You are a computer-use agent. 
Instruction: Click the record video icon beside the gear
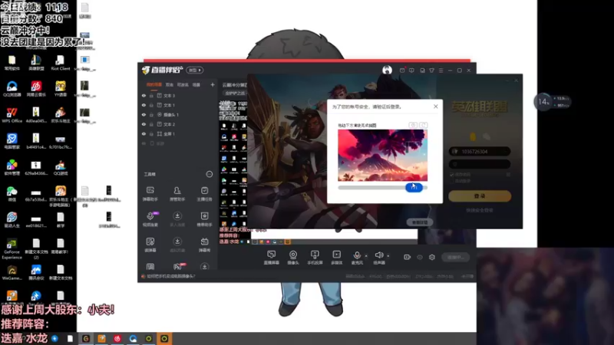point(408,257)
